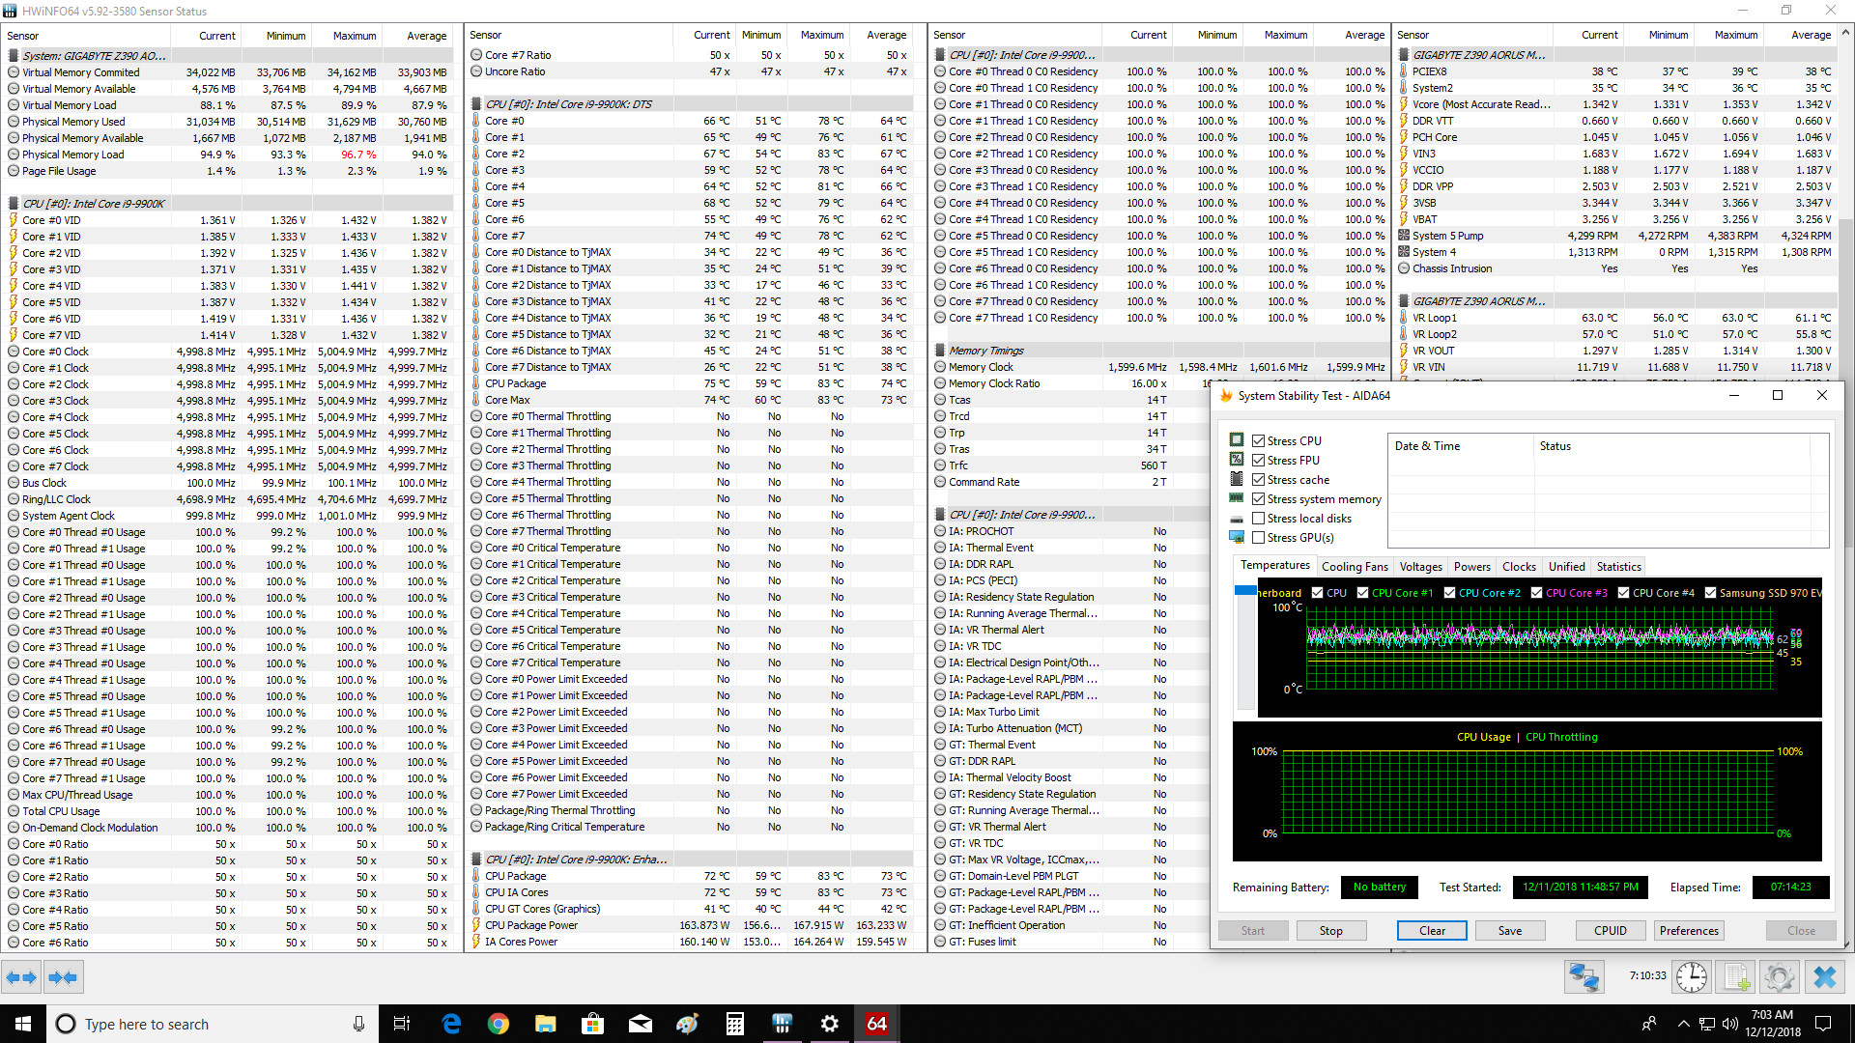Switch to the Unified tab

pyautogui.click(x=1566, y=567)
